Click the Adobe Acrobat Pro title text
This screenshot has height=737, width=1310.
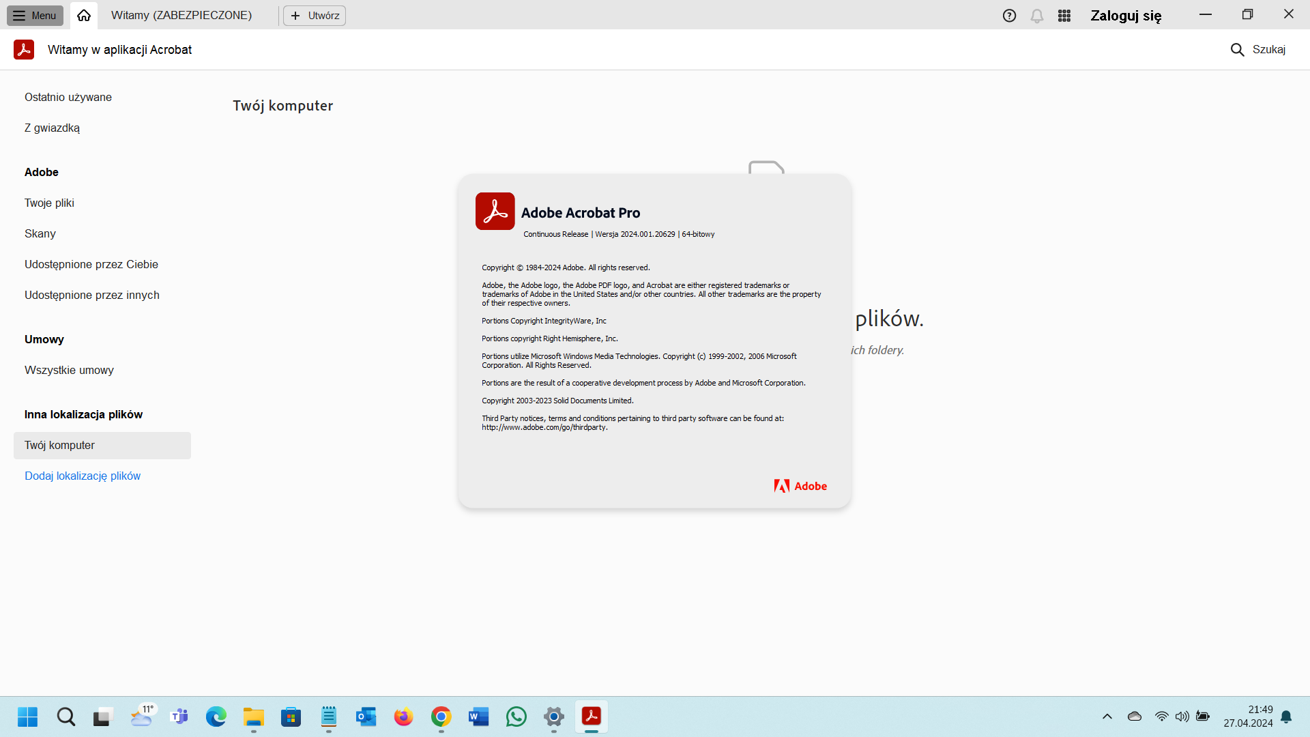tap(581, 213)
